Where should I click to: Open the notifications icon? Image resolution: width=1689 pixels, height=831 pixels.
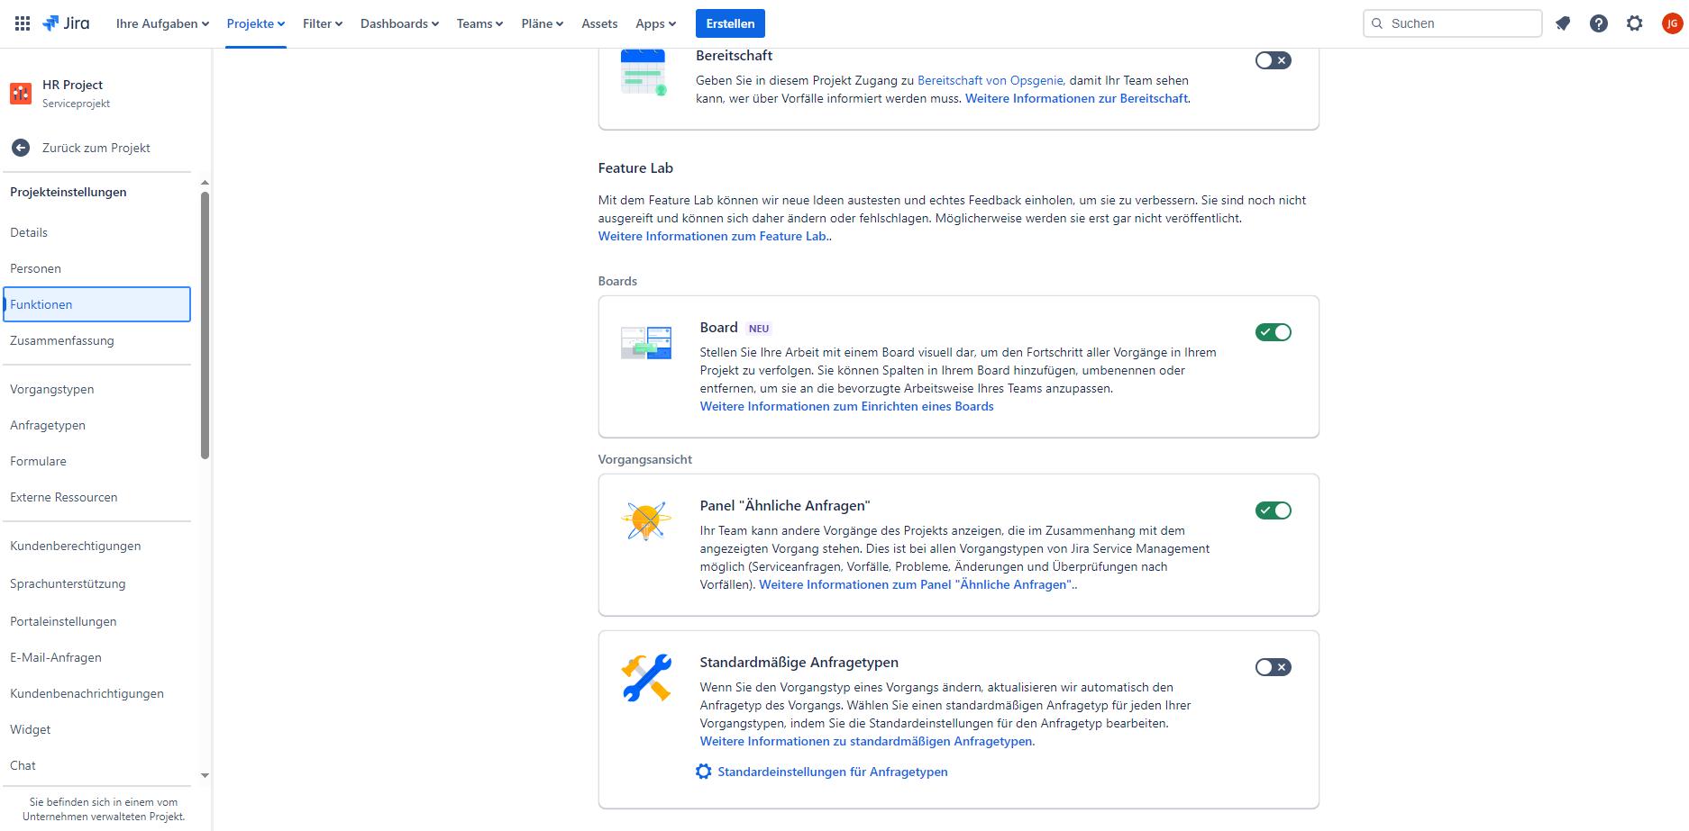coord(1563,23)
